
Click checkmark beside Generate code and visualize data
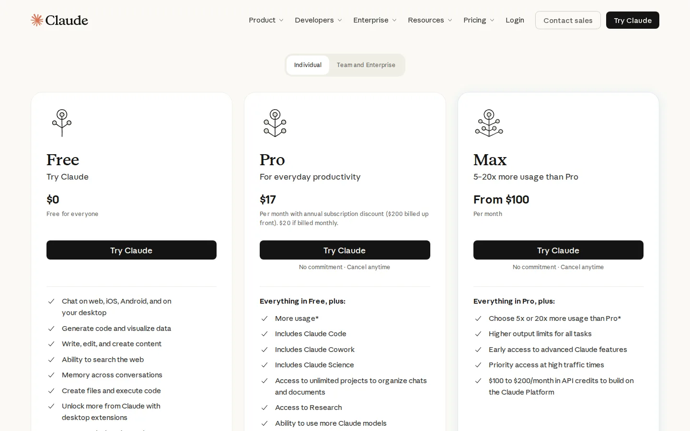[x=51, y=329]
